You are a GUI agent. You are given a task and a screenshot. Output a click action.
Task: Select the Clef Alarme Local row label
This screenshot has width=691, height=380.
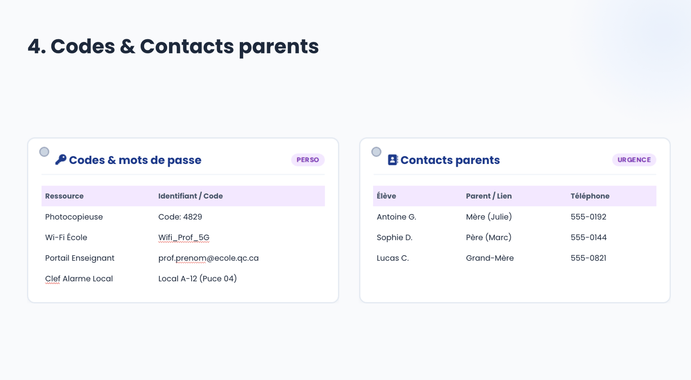tap(79, 279)
